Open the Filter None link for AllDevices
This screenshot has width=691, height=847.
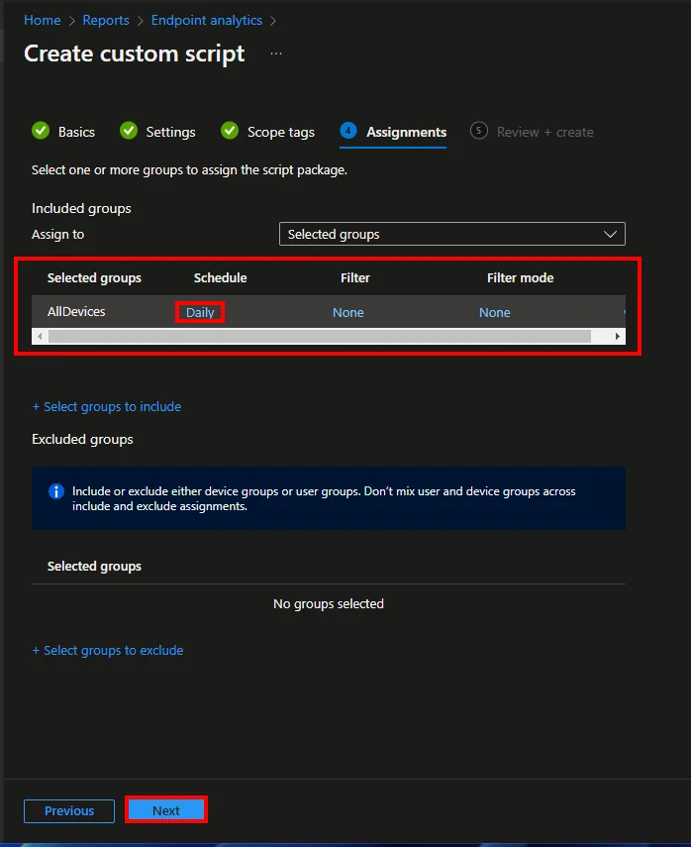click(x=348, y=312)
